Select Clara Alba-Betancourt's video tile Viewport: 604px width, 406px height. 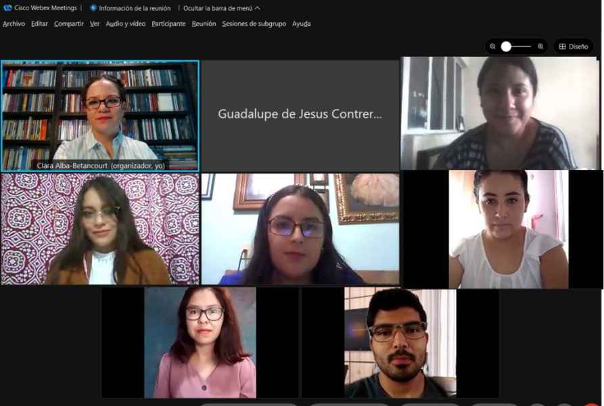tap(100, 116)
